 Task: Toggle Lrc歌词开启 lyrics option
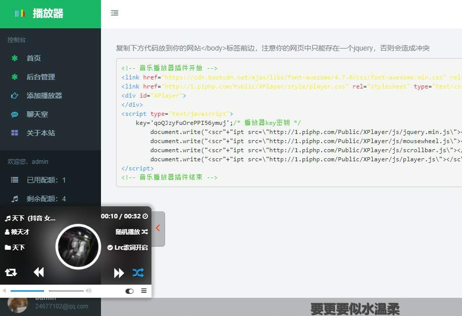coord(128,248)
